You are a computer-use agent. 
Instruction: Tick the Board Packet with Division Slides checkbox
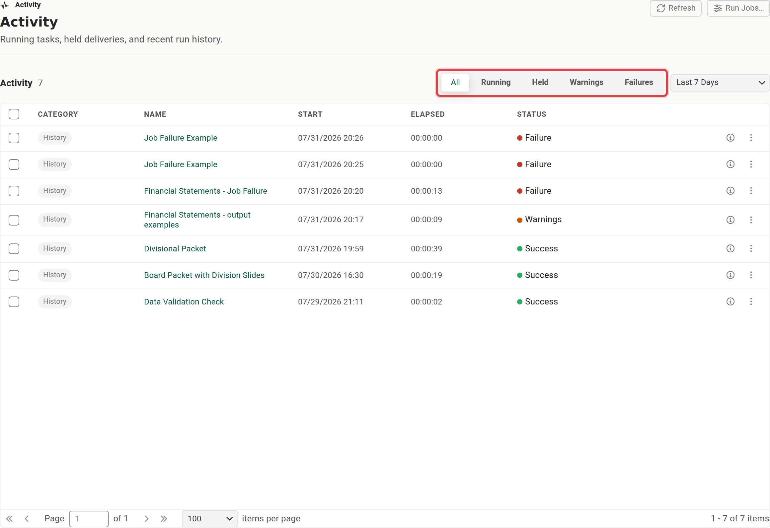(14, 275)
